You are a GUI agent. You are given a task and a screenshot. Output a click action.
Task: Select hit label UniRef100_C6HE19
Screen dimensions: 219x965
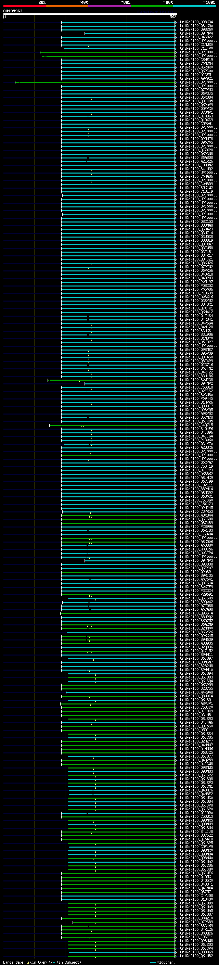coord(196,60)
